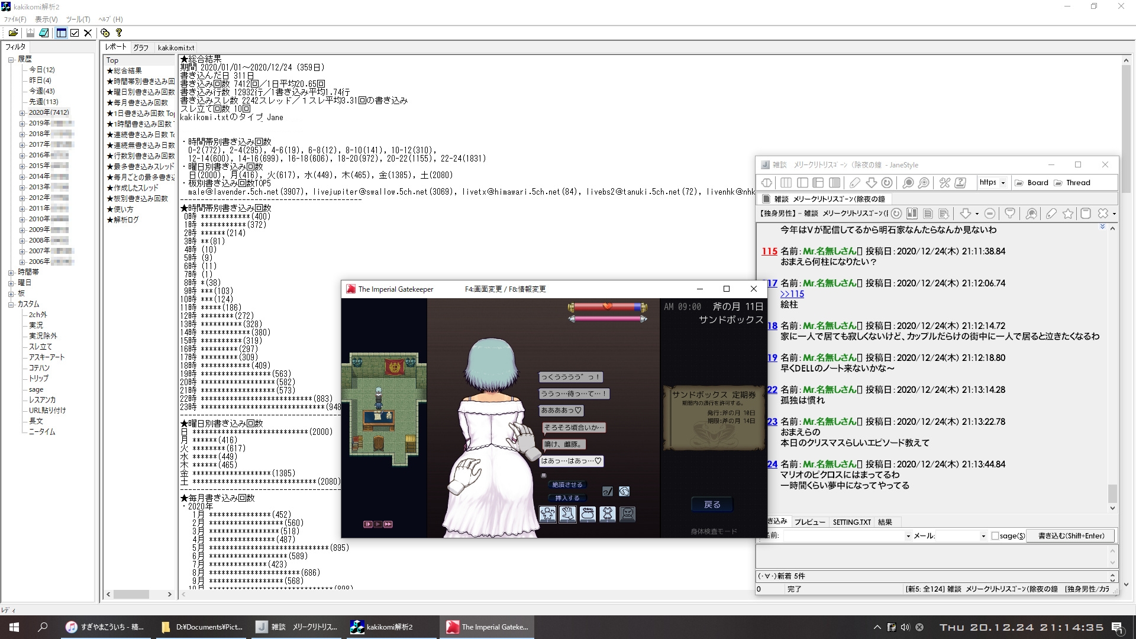Expand the 曜日 tree node
Viewport: 1136px width, 639px height.
coord(11,283)
